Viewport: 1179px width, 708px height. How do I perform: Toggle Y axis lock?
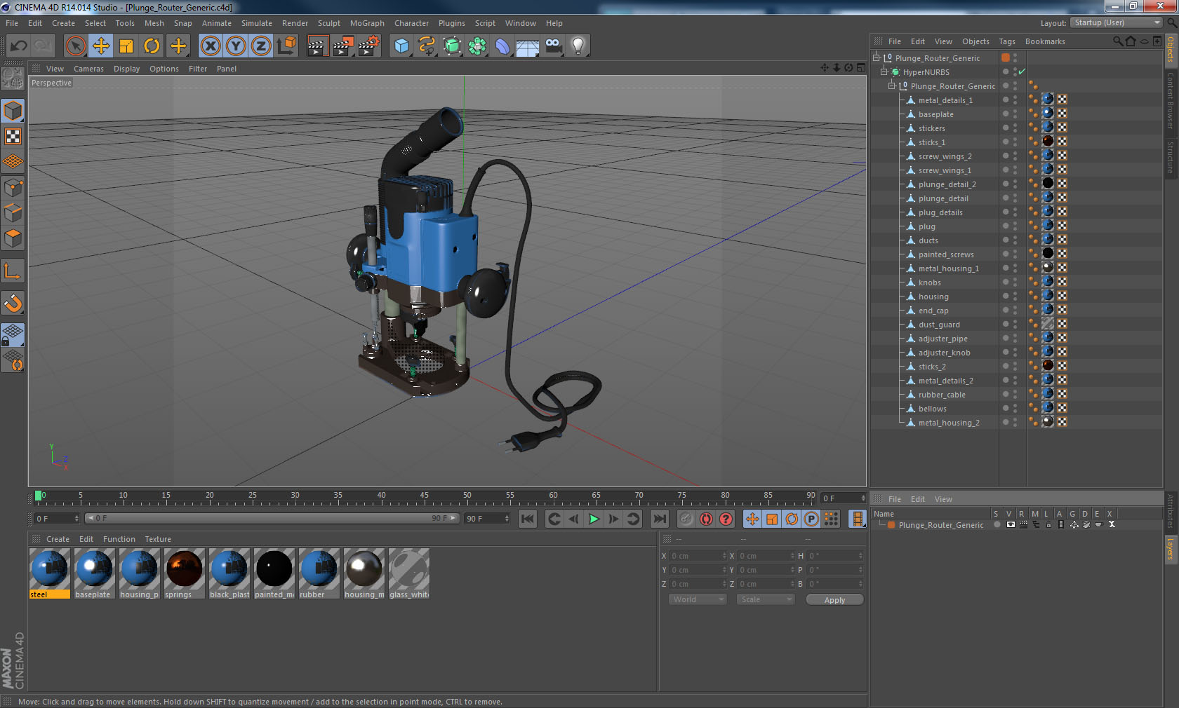[x=236, y=46]
